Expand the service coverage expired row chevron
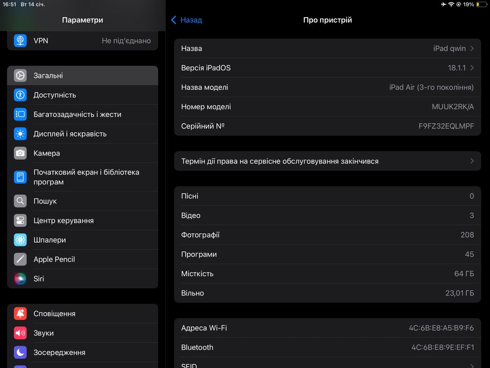 (472, 161)
